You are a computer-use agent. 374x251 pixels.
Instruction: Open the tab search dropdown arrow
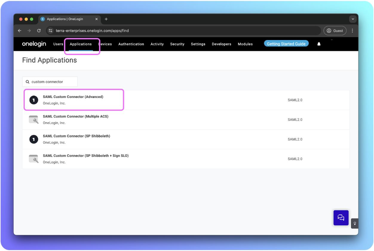click(x=353, y=19)
